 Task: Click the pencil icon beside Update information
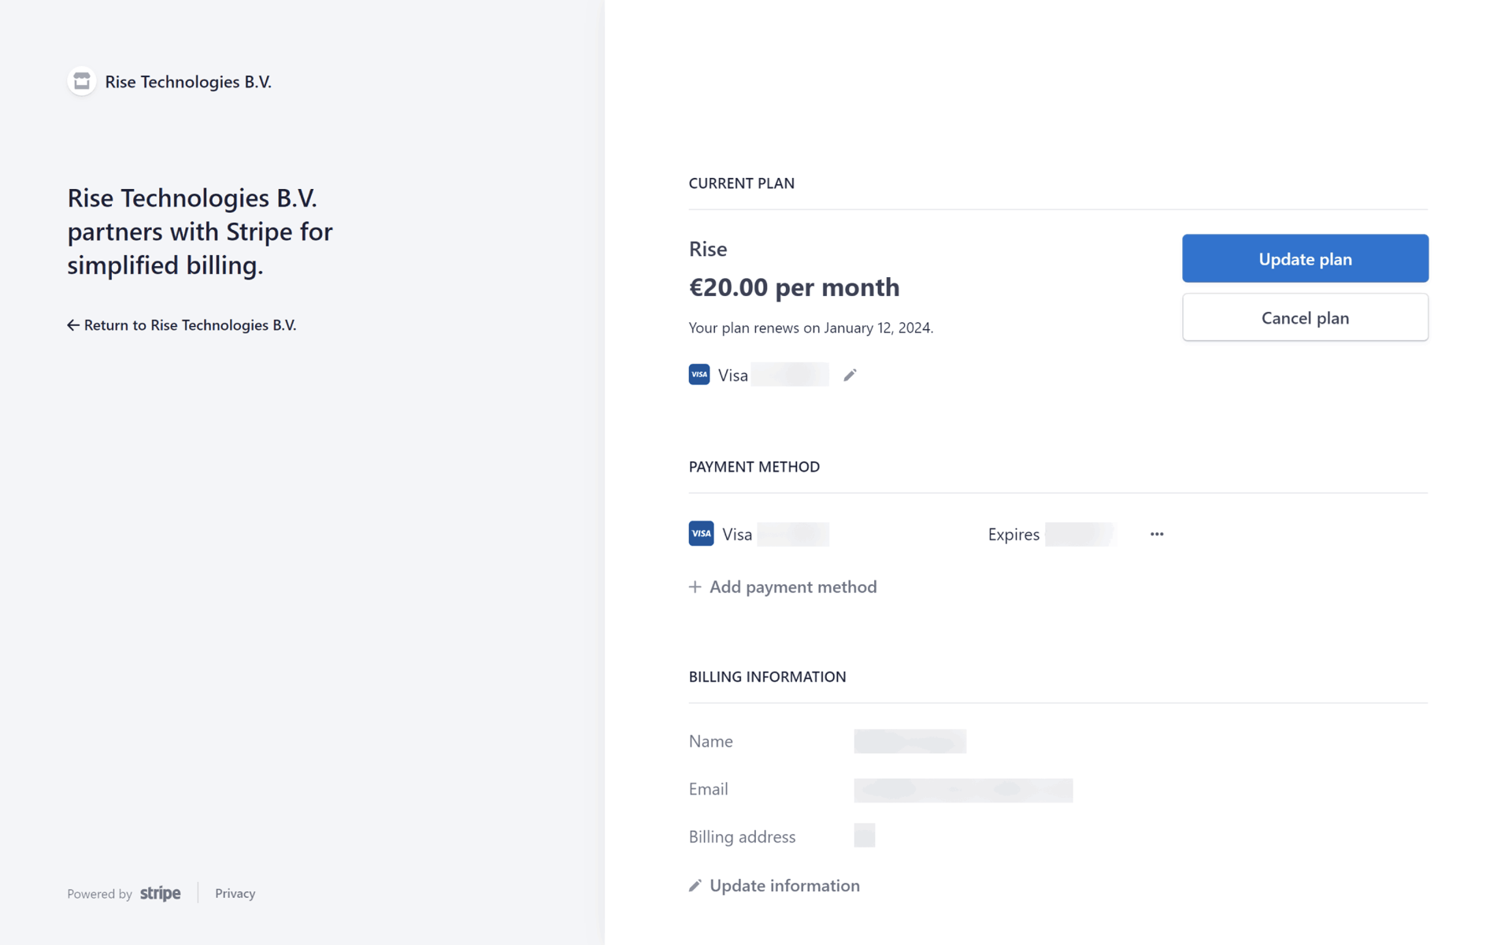(695, 886)
